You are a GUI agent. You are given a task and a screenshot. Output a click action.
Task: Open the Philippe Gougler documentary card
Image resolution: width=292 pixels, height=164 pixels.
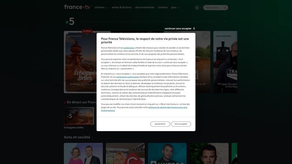point(225,62)
